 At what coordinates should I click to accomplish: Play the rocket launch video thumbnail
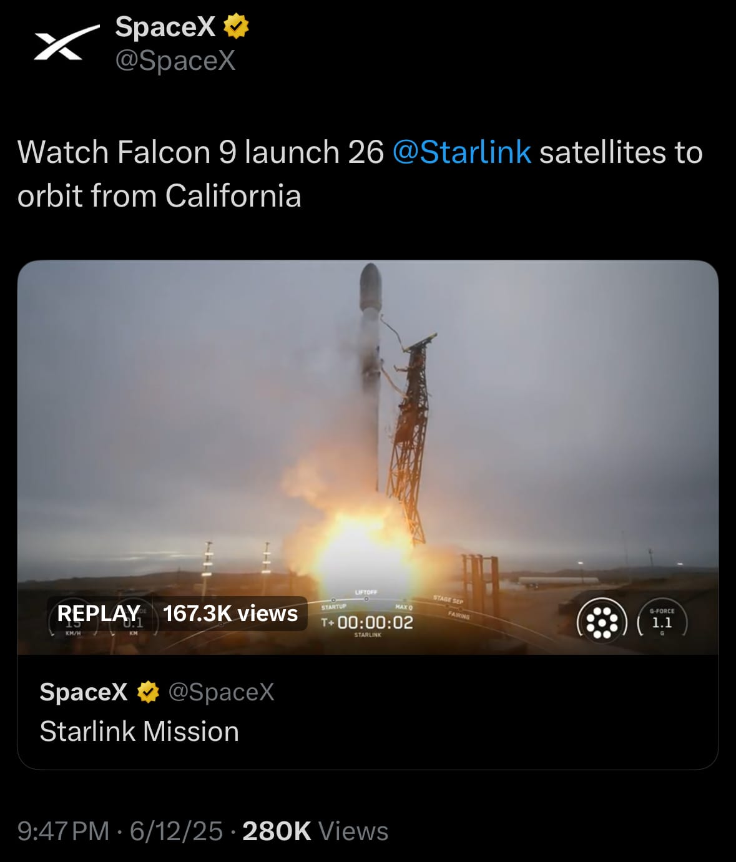368,457
